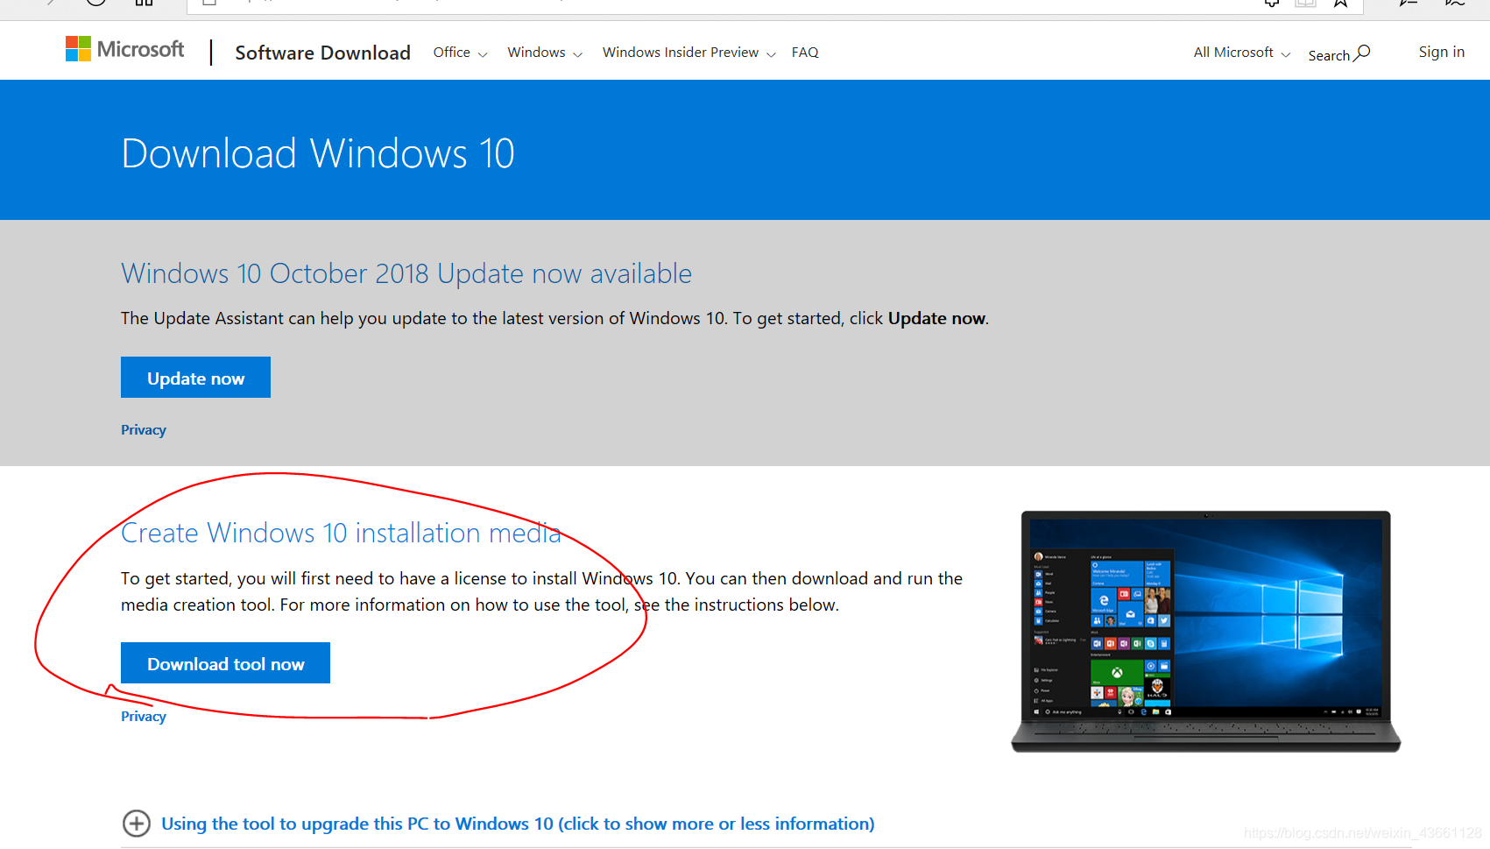Click the Windows 10 laptop image
1490x849 pixels.
point(1205,632)
